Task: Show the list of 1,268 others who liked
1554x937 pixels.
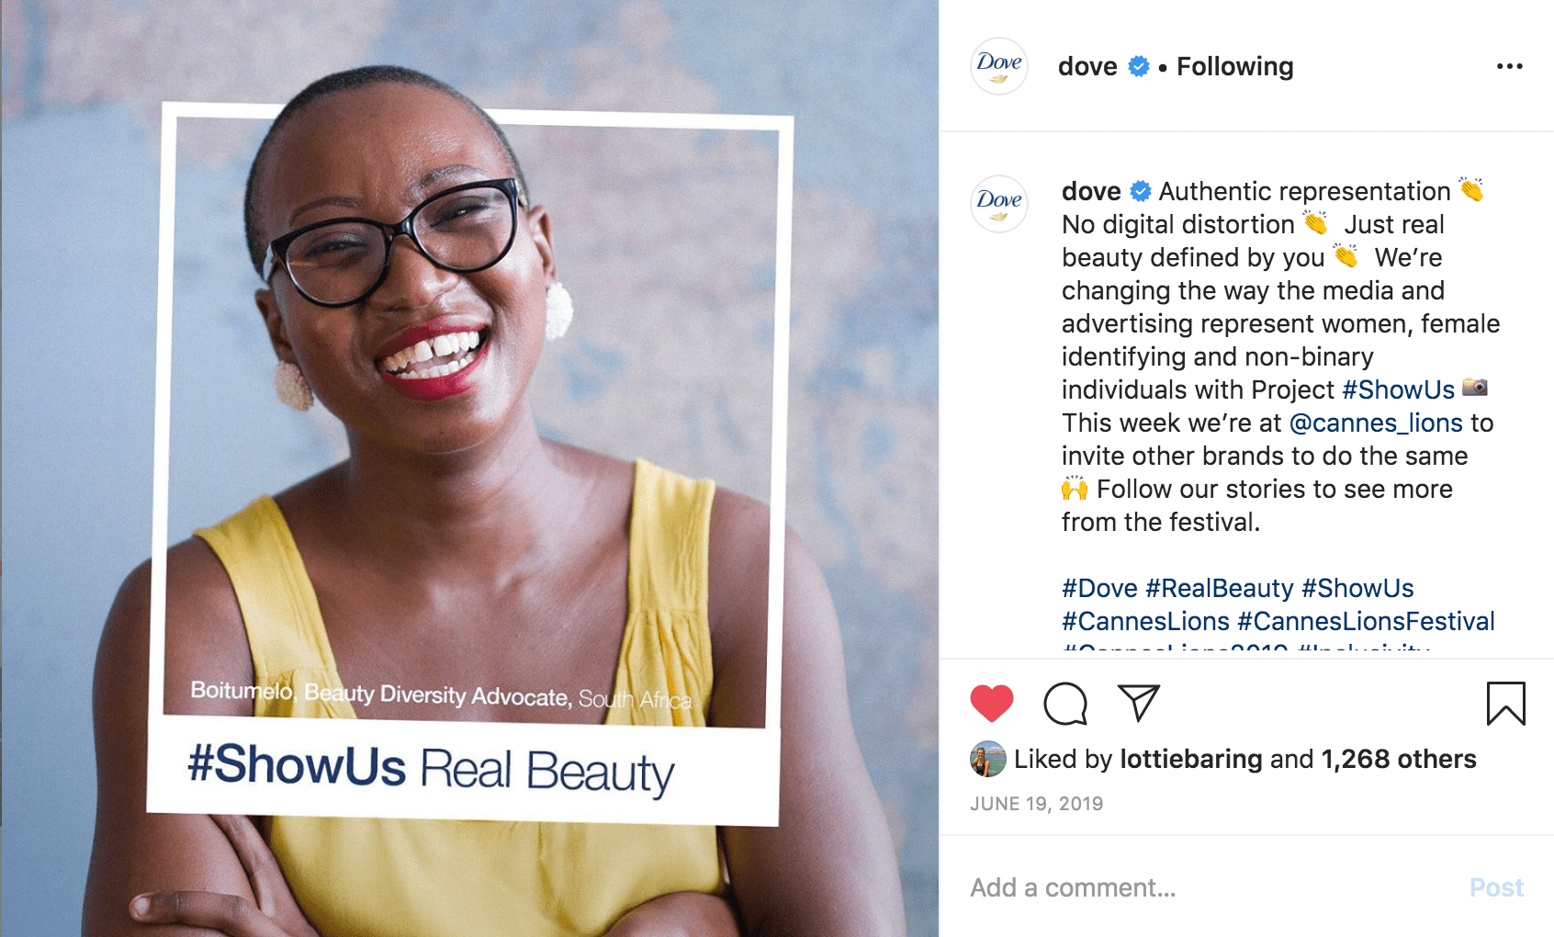Action: coord(1399,759)
